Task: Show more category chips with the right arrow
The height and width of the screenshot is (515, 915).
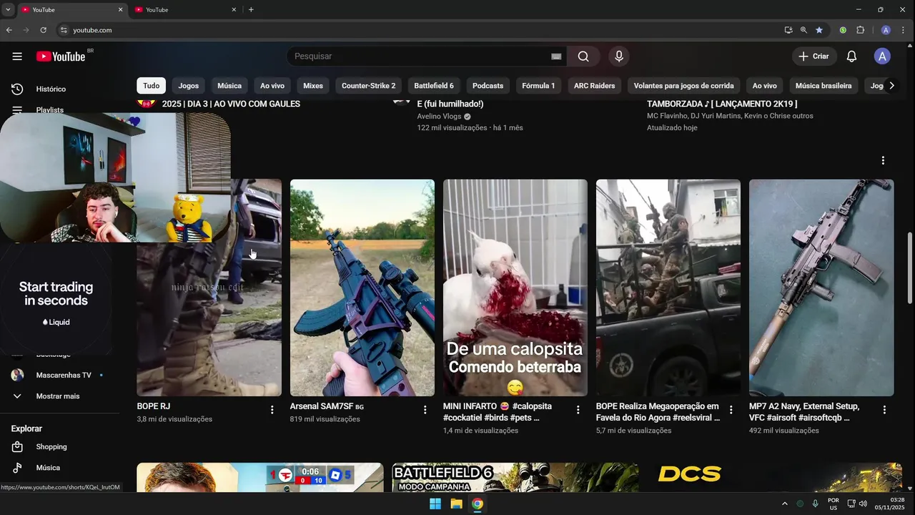Action: click(x=891, y=85)
